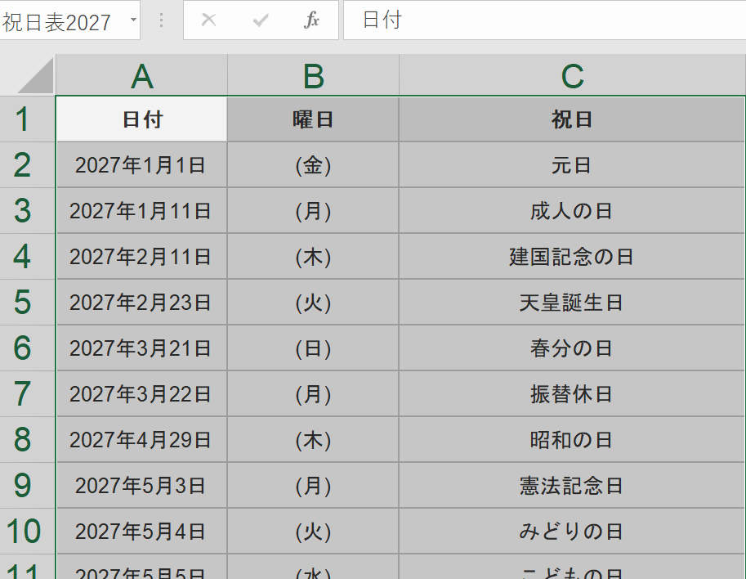Select the 振替休日 cell

click(x=572, y=394)
